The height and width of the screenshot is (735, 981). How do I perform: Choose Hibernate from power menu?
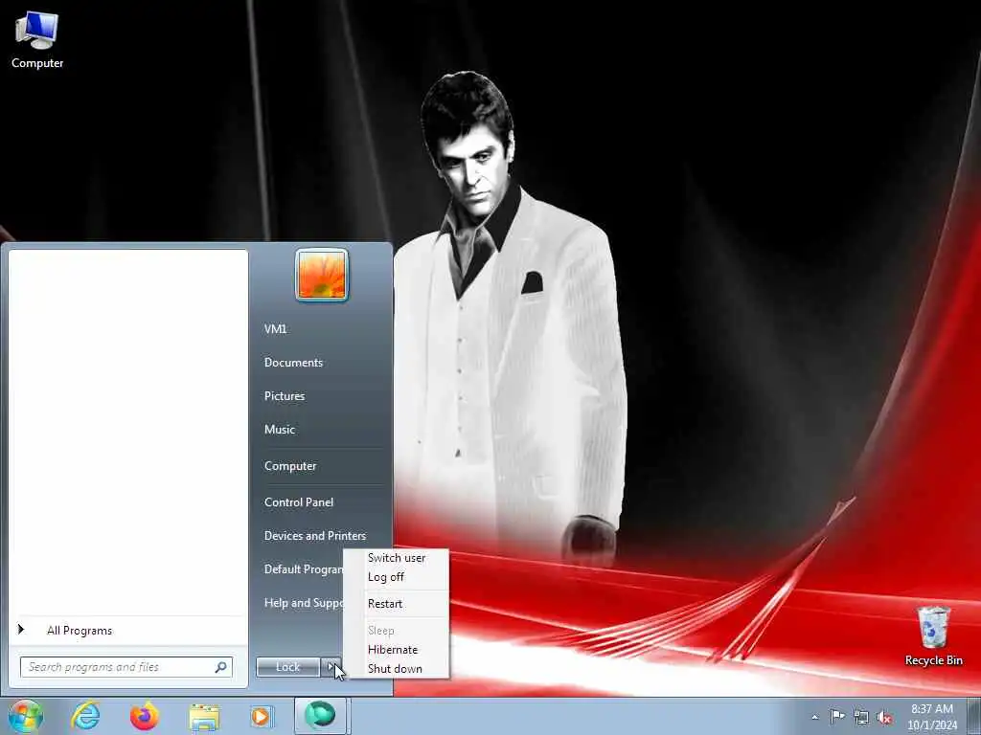(x=393, y=650)
